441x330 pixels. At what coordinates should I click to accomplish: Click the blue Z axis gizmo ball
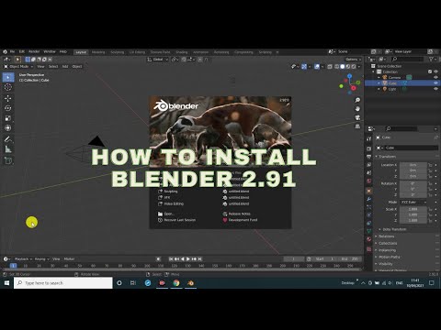(349, 76)
